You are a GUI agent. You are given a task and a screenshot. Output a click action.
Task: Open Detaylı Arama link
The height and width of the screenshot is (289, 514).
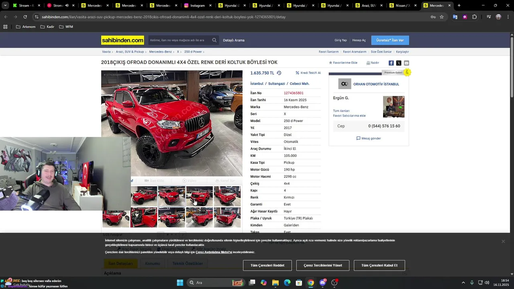coord(234,40)
